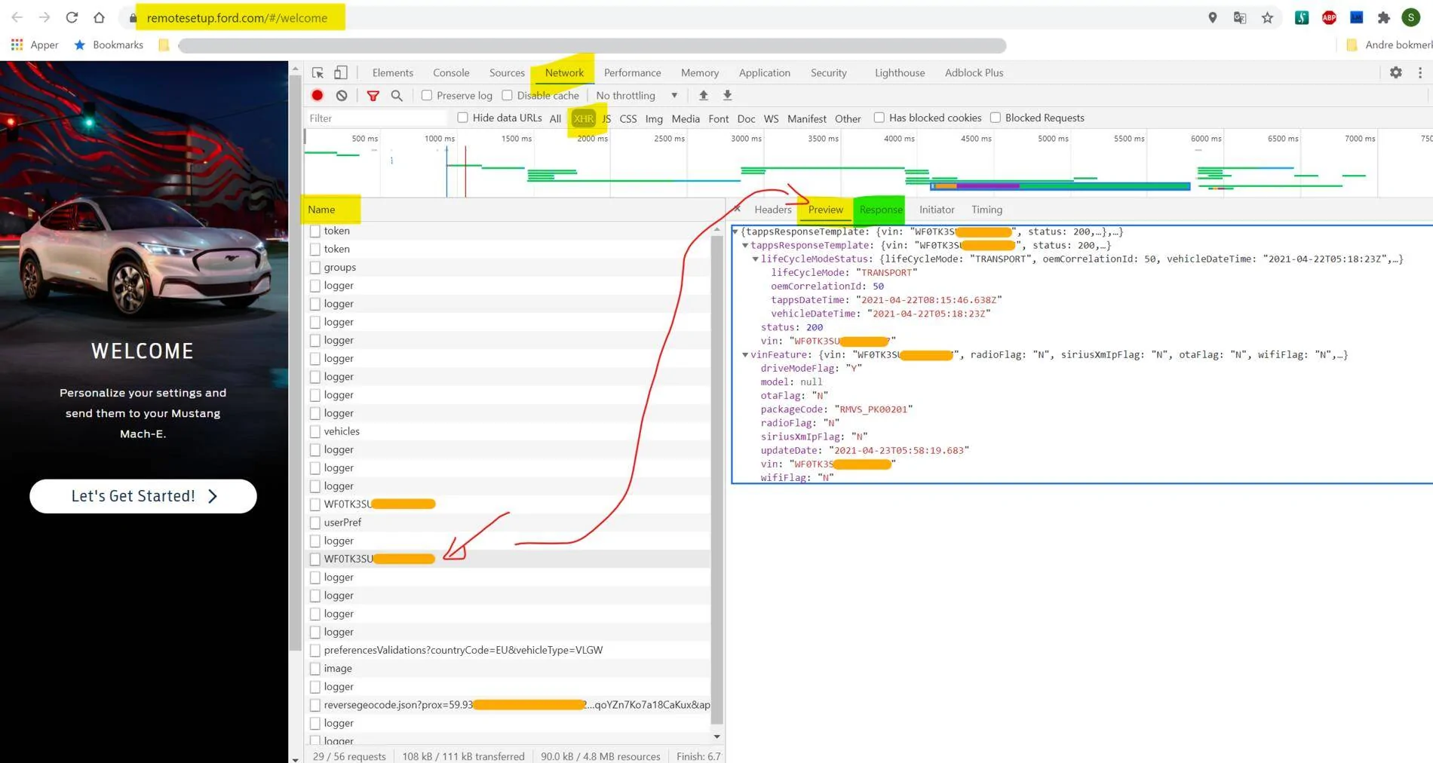Click the red record network log icon

coord(318,95)
